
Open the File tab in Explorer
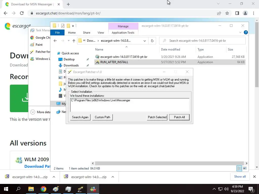tap(57, 33)
